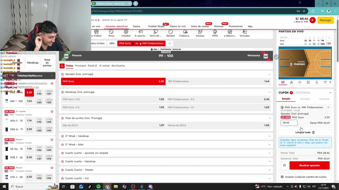The height and width of the screenshot is (190, 339).
Task: Collapse the Cupón panel
Action: 330,93
